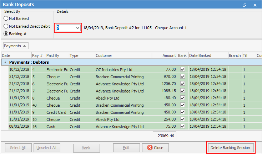
Task: Collapse the Payments : Debtors group triangle
Action: pyautogui.click(x=5, y=62)
